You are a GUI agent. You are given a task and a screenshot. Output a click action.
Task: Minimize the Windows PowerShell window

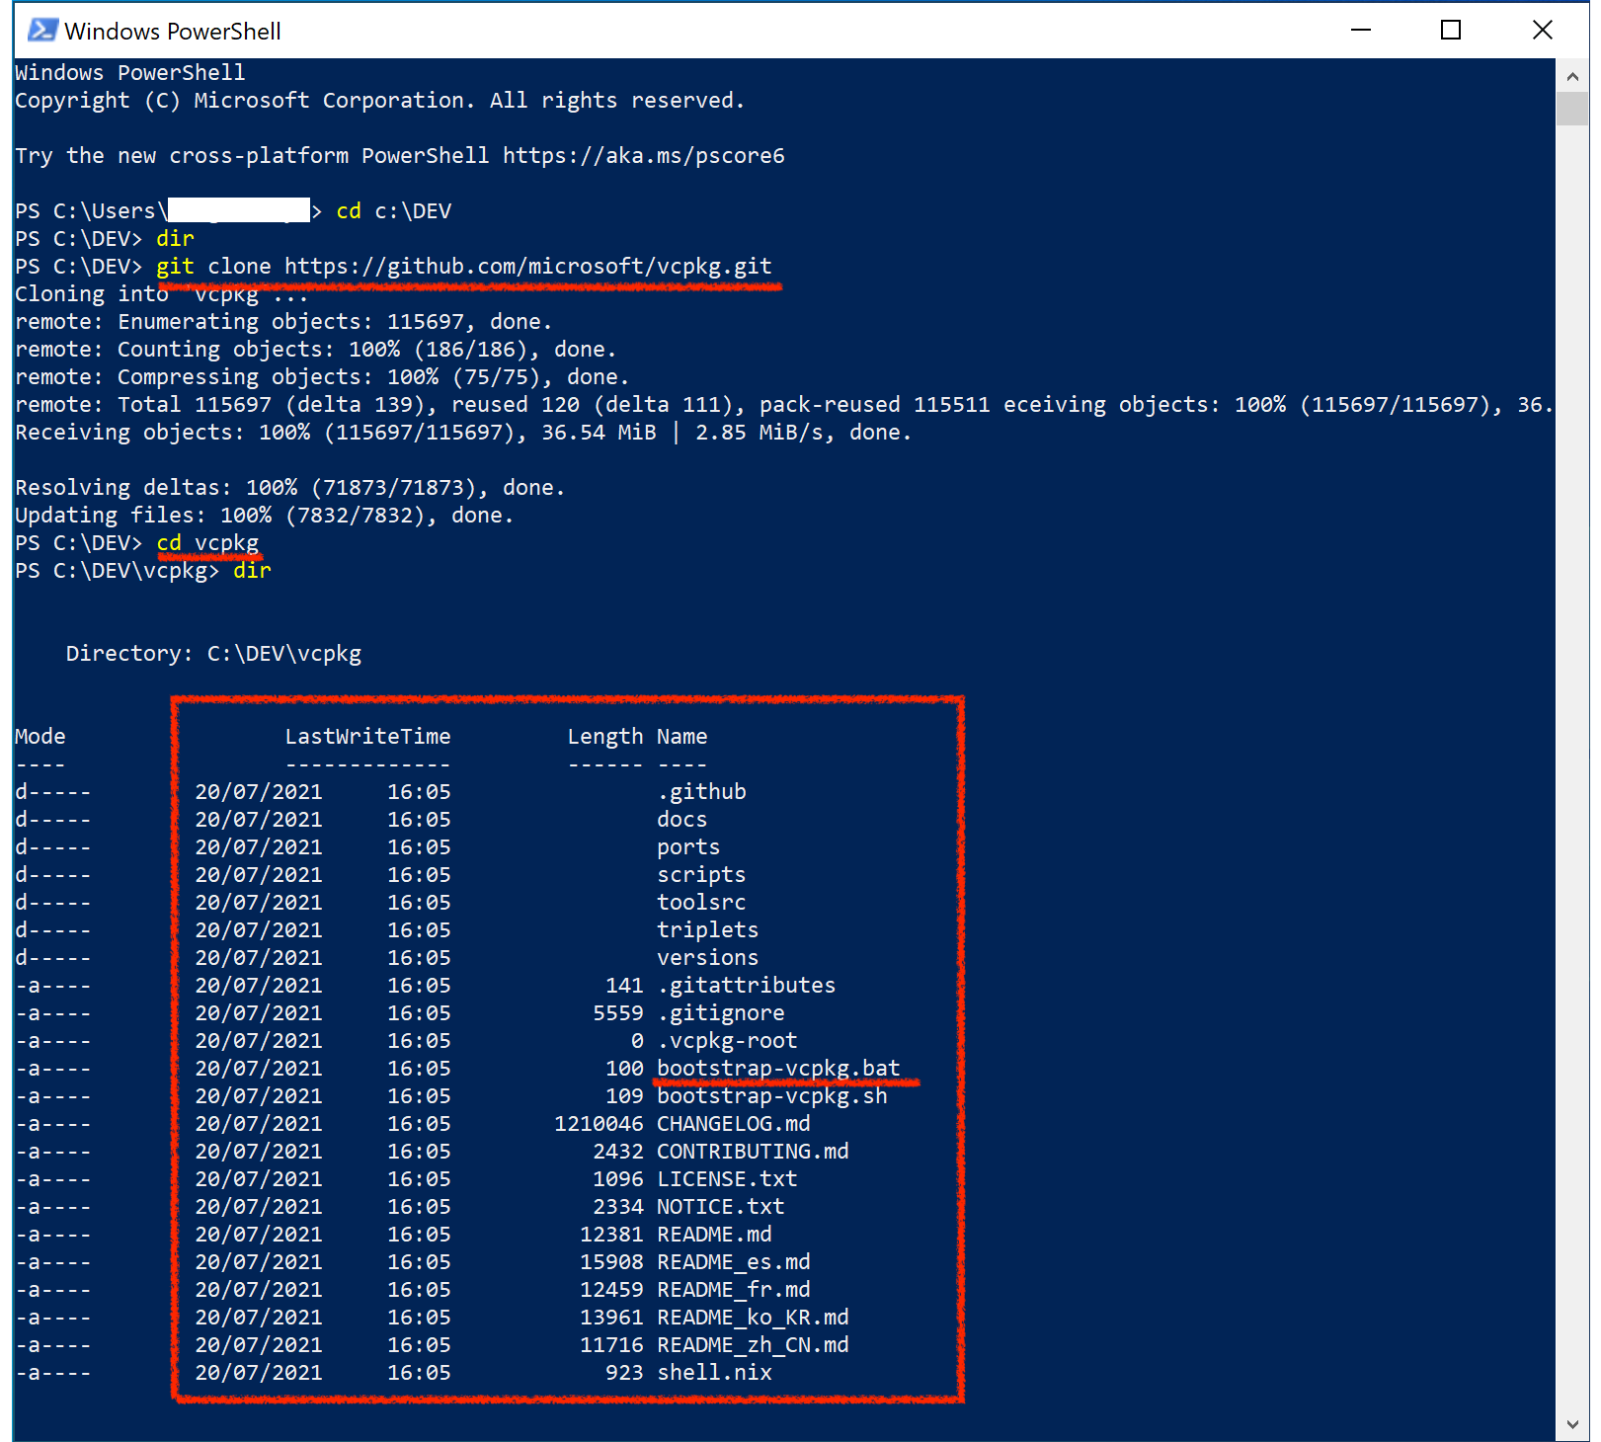pos(1361,31)
